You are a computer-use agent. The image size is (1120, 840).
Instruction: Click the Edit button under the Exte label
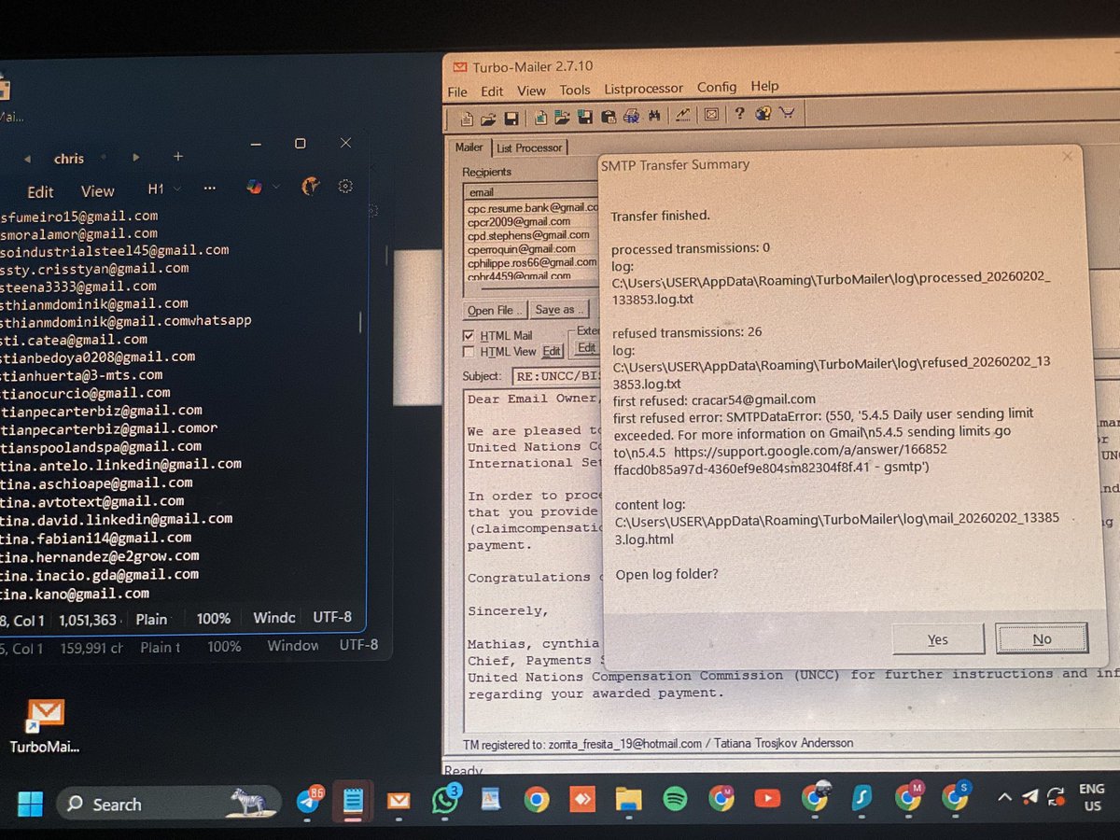click(586, 347)
